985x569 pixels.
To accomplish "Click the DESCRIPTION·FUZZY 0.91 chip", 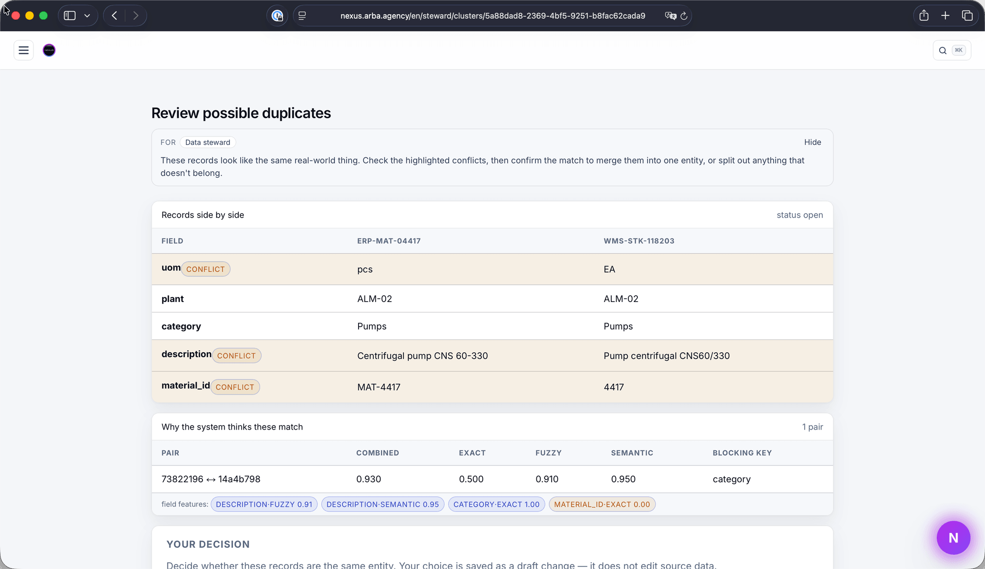I will click(x=264, y=504).
